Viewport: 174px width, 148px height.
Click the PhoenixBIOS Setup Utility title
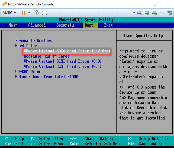(86, 20)
